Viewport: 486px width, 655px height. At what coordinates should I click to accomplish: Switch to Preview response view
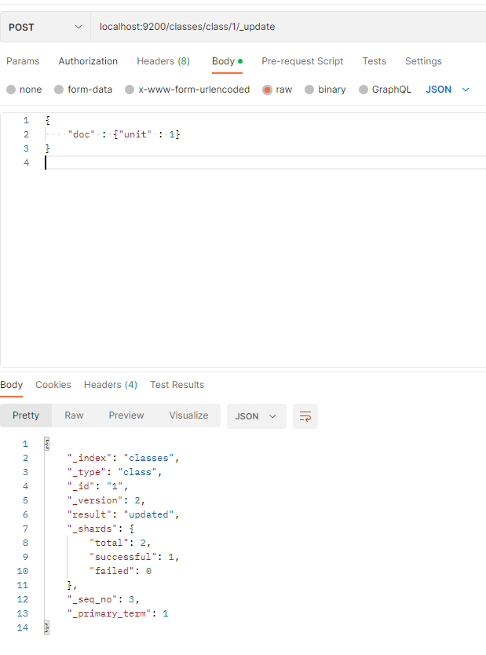[x=126, y=415]
